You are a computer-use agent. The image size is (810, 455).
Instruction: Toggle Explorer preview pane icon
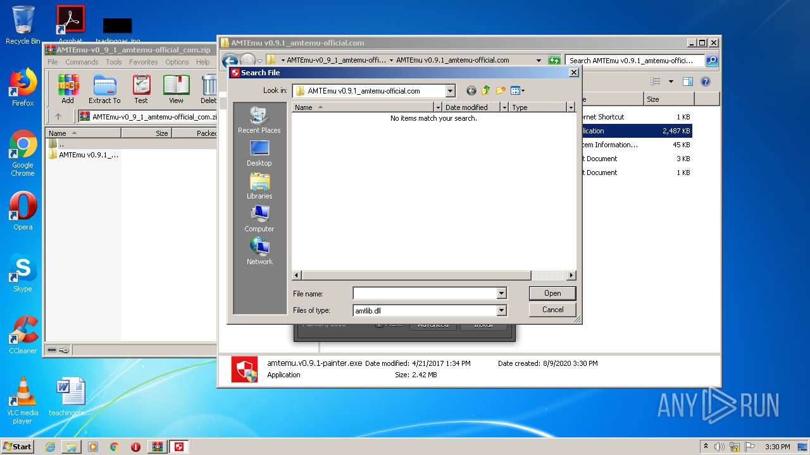click(x=688, y=82)
